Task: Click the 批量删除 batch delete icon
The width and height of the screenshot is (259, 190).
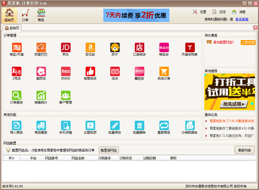Action: coord(139,125)
